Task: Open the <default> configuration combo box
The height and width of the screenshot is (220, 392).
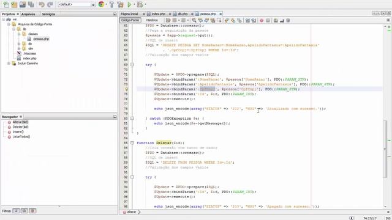Action: tap(77, 4)
